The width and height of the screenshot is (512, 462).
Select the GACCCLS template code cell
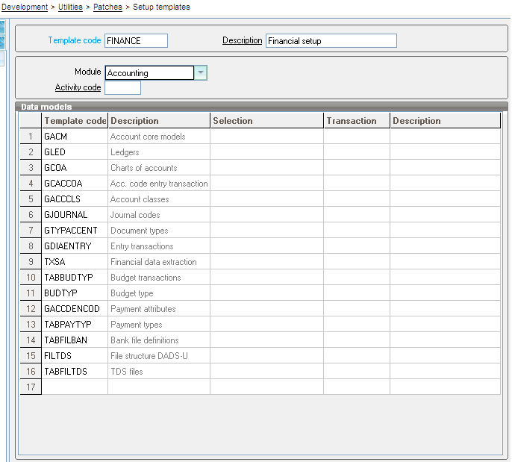click(75, 199)
